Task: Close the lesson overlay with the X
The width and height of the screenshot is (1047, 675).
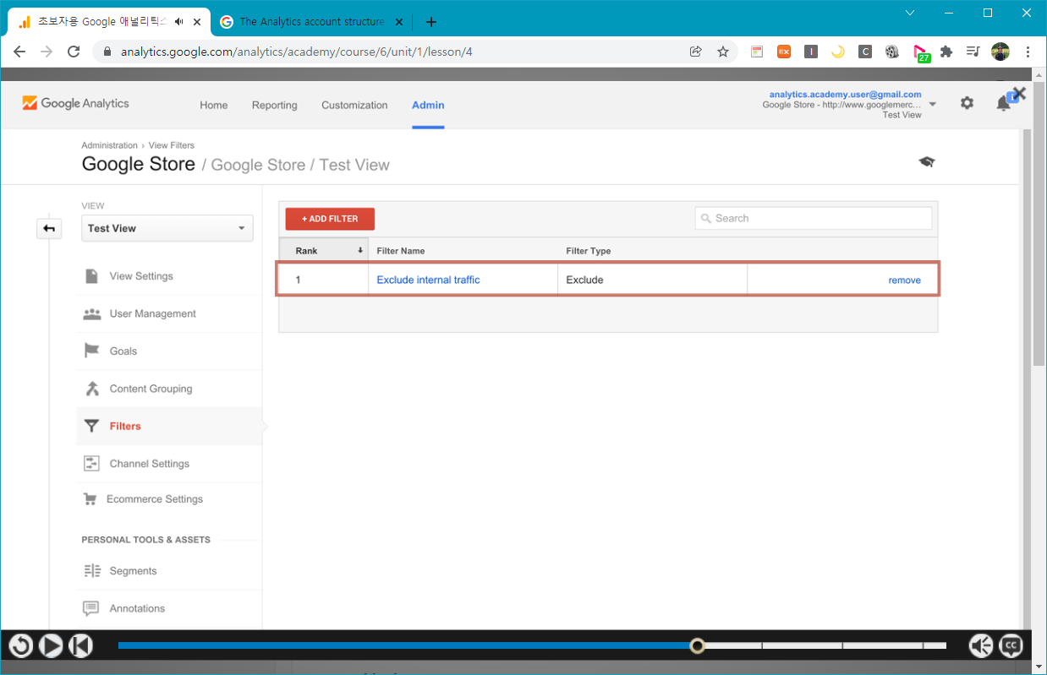Action: [1019, 94]
